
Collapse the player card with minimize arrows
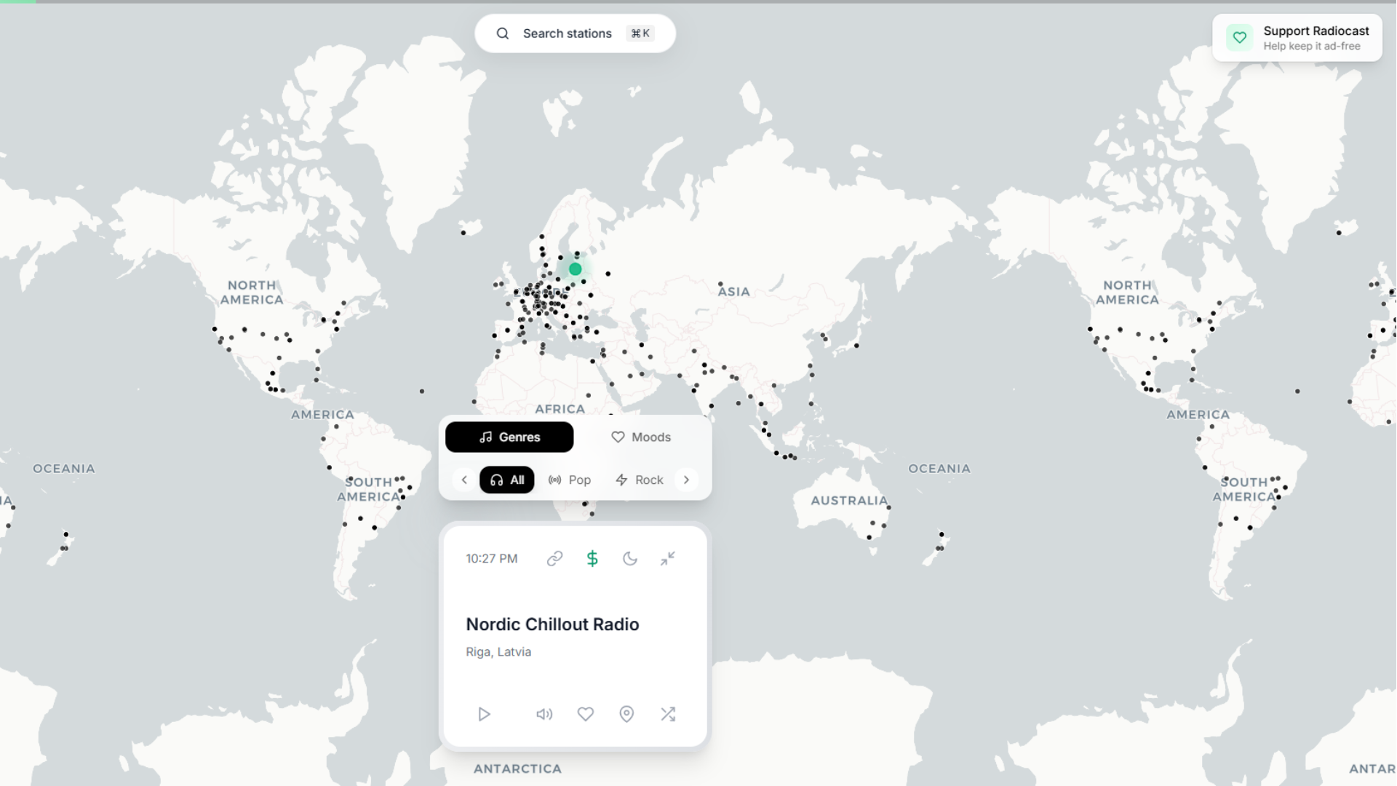[x=668, y=558]
